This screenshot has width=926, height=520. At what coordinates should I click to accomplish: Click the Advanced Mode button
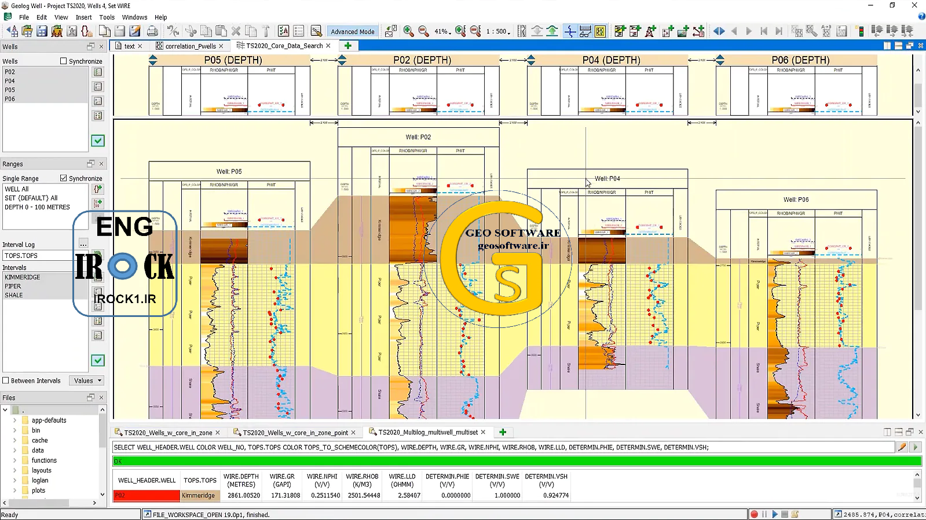(x=353, y=32)
